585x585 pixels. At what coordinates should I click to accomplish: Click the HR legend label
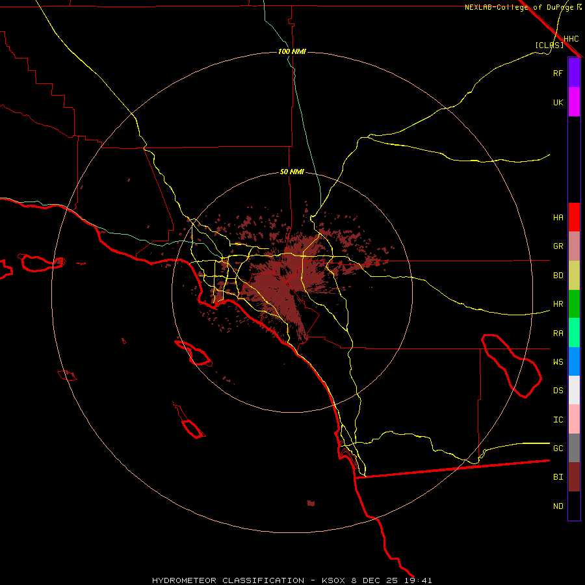point(558,304)
